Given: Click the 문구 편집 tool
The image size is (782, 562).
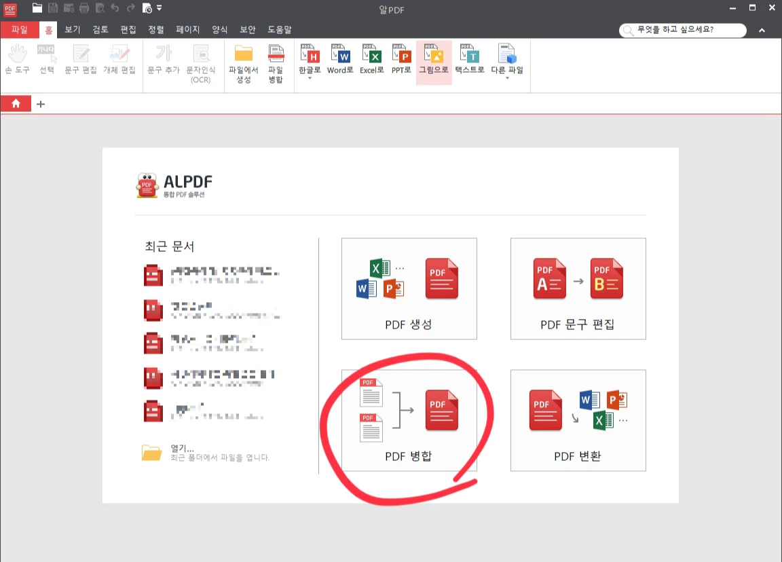Looking at the screenshot, I should (81, 59).
